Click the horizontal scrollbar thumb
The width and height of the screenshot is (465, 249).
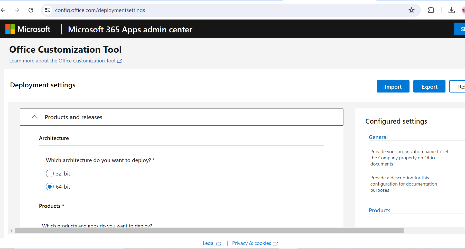[x=209, y=231]
